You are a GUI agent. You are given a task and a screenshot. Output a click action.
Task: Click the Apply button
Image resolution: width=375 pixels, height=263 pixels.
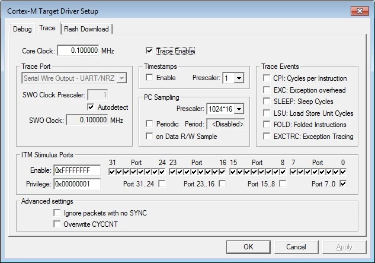[x=344, y=247]
